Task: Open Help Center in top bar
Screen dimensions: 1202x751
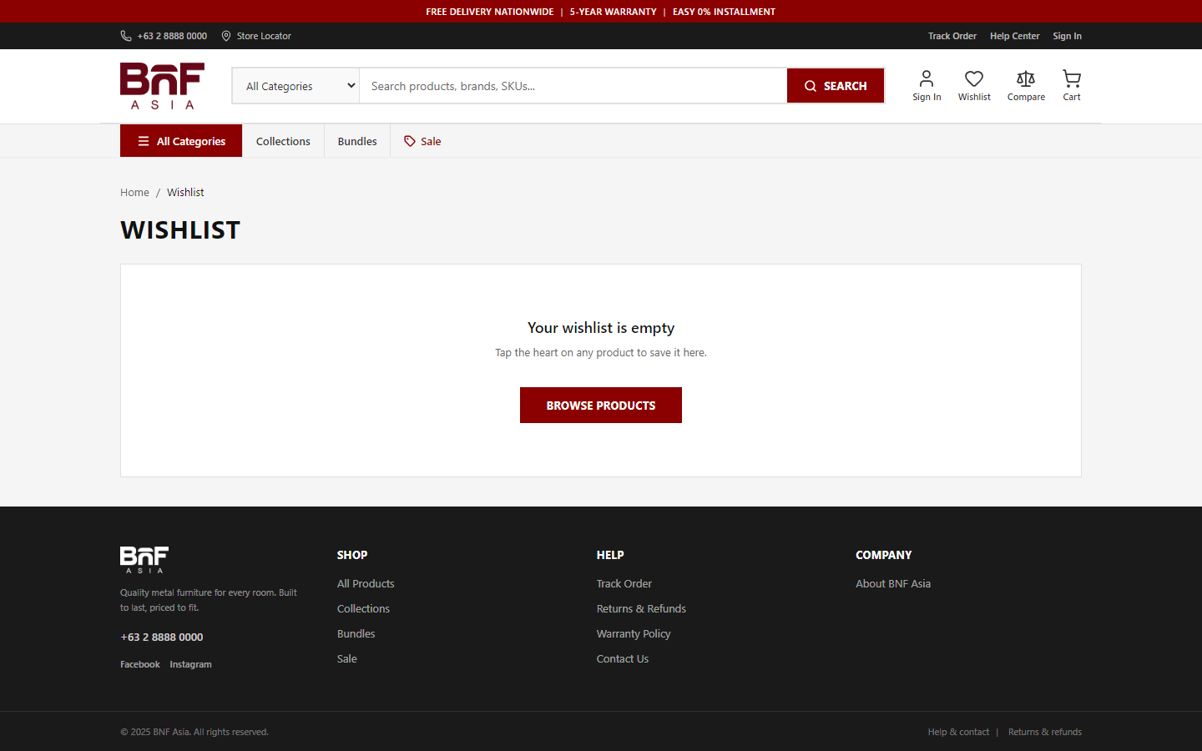Action: click(x=1015, y=36)
